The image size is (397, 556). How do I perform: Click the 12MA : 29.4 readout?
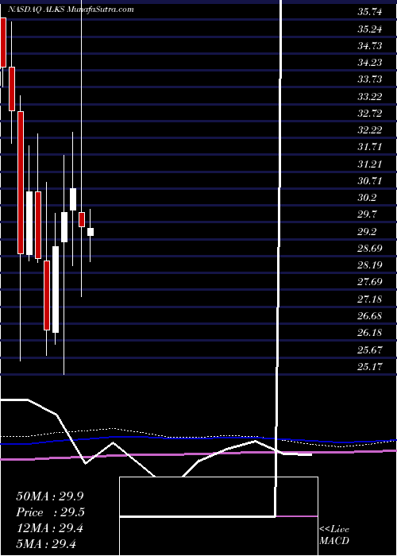pyautogui.click(x=50, y=528)
